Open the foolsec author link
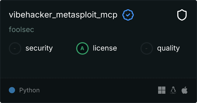This screenshot has height=103, width=197. [21, 30]
